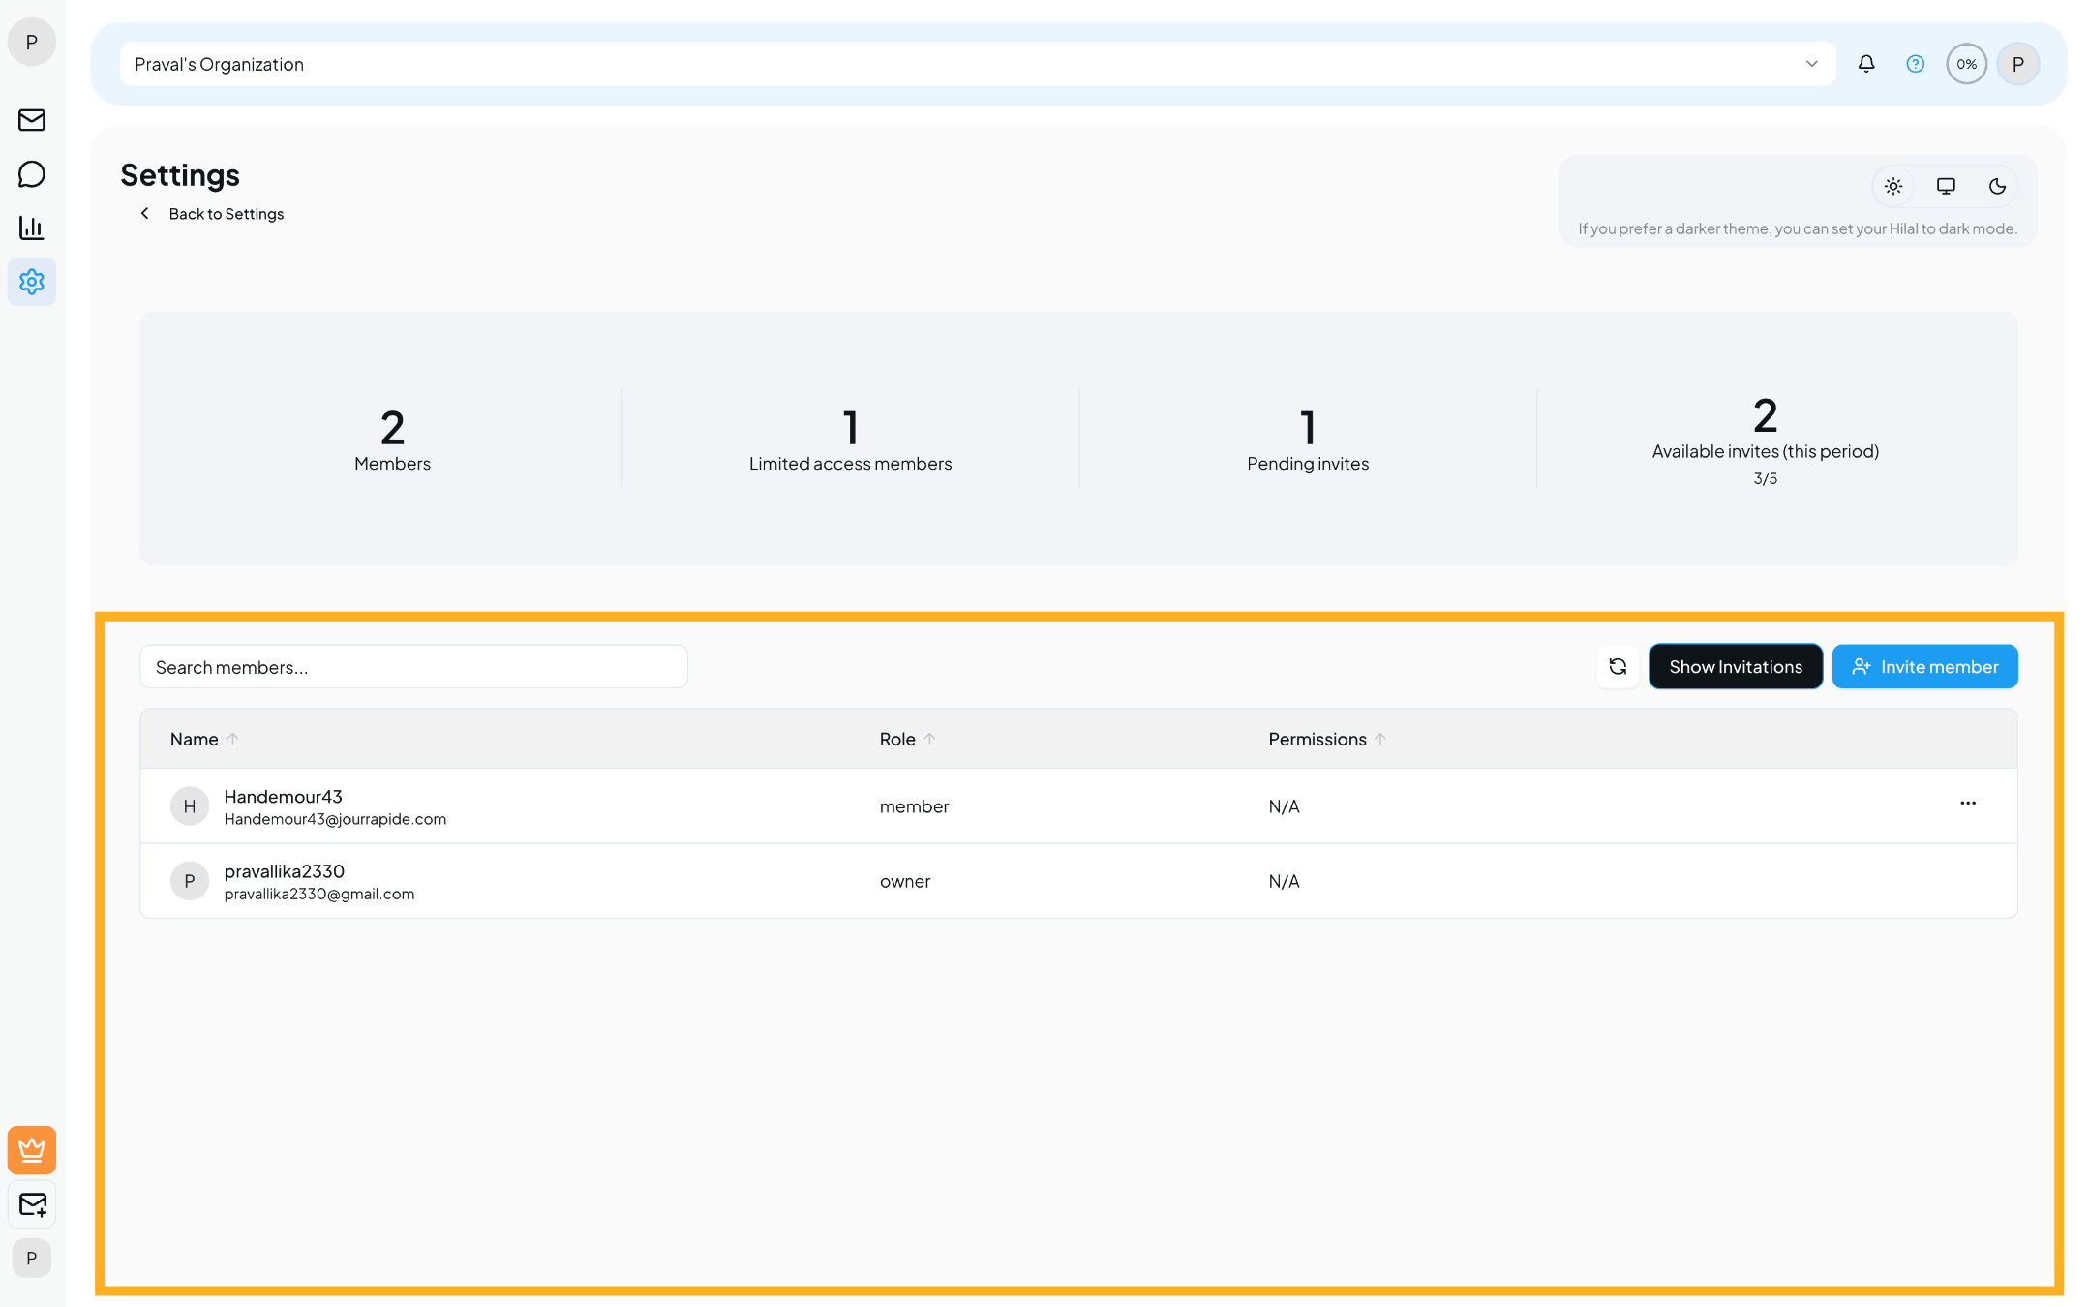Click the refresh icon beside Show Invitations
The width and height of the screenshot is (2089, 1307).
coord(1618,666)
